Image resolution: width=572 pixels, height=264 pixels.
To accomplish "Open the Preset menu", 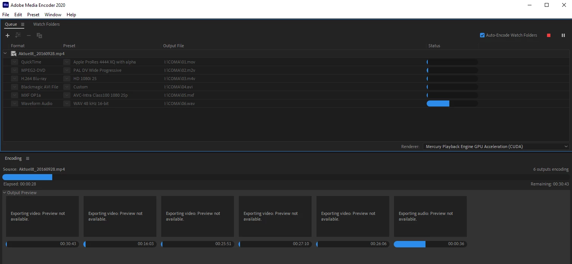I will pos(33,15).
